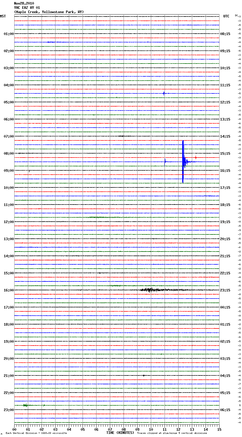
Task: Click the 23:15 UTC time label
Action: (225, 290)
